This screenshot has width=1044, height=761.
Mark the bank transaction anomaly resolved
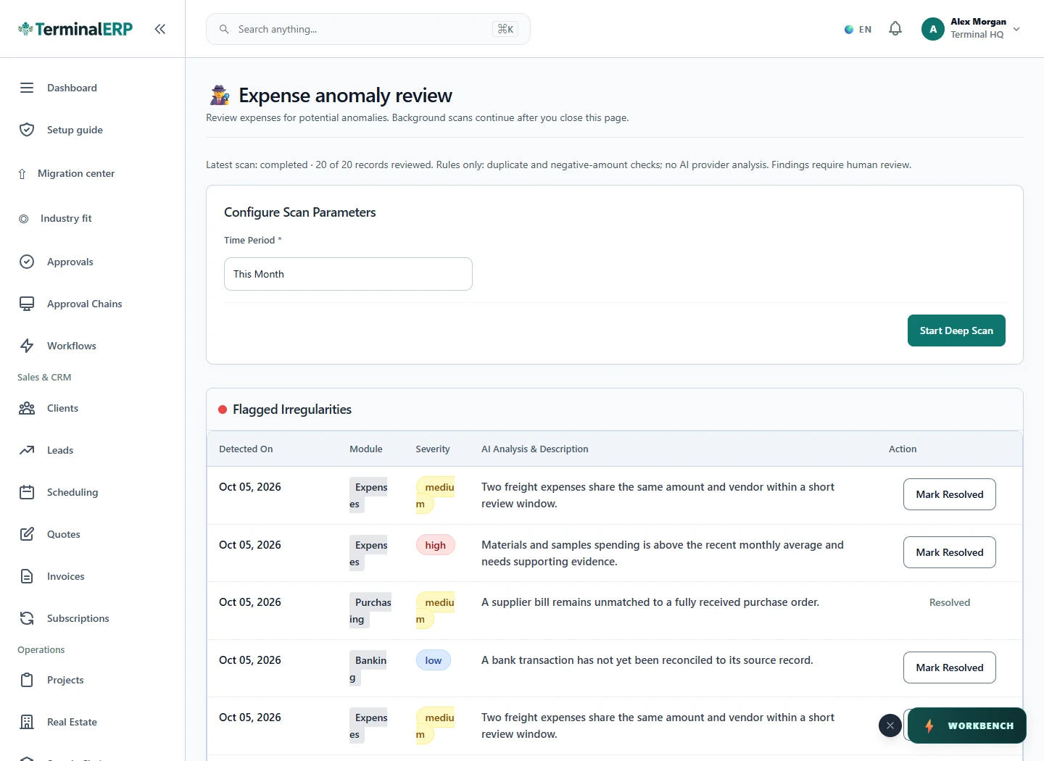(x=950, y=668)
